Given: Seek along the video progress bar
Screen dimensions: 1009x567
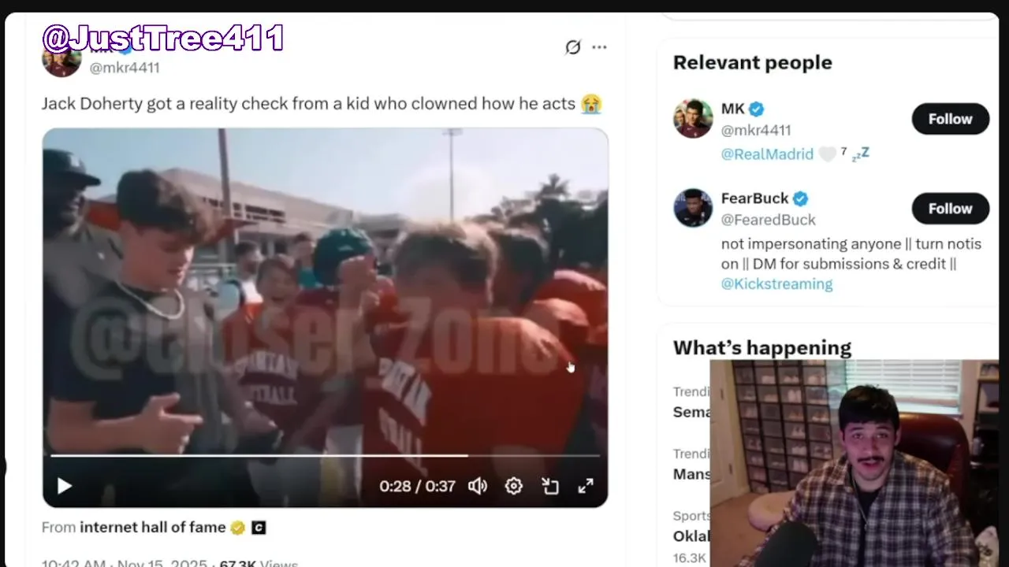Looking at the screenshot, I should click(325, 455).
